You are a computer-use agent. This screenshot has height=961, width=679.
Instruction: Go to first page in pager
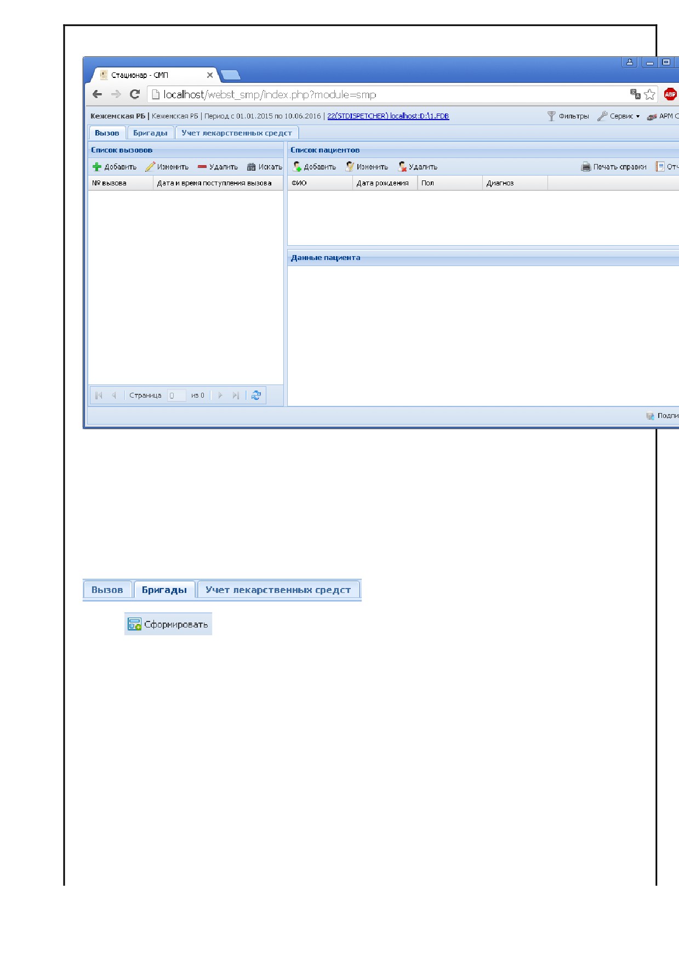point(99,395)
